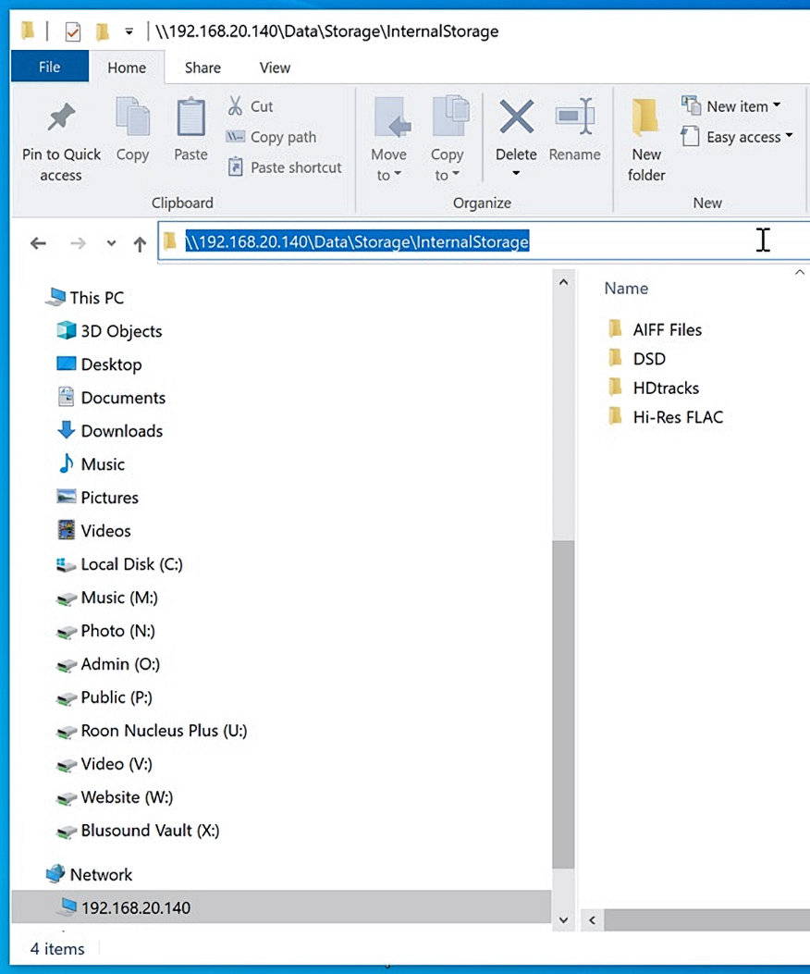Open the DSD folder
810x974 pixels.
pos(637,358)
